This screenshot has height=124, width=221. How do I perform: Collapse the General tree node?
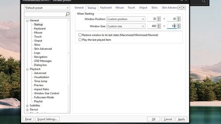coord(27,21)
